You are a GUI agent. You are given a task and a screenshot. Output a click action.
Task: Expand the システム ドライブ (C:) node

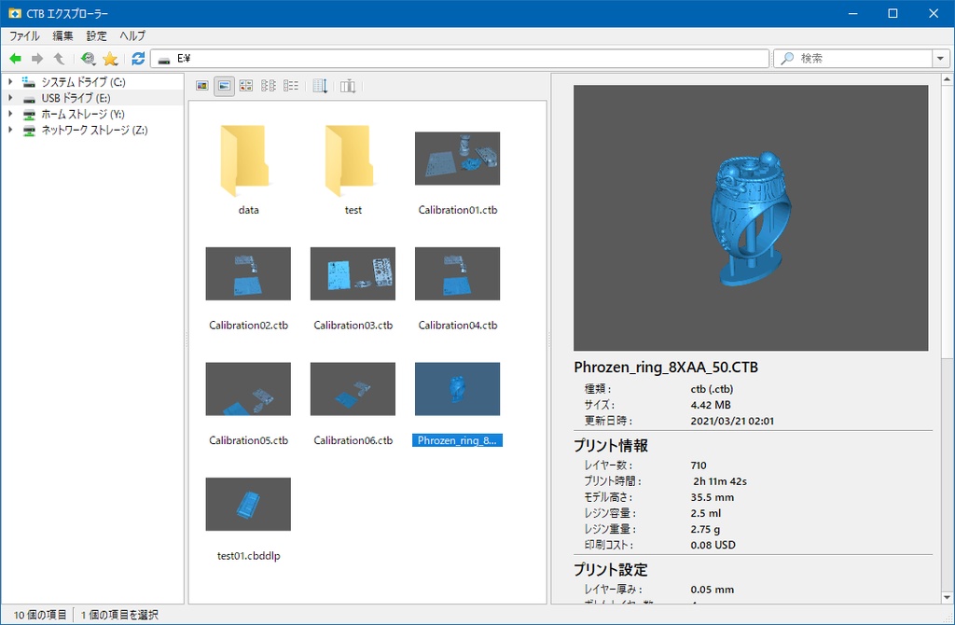pos(10,82)
